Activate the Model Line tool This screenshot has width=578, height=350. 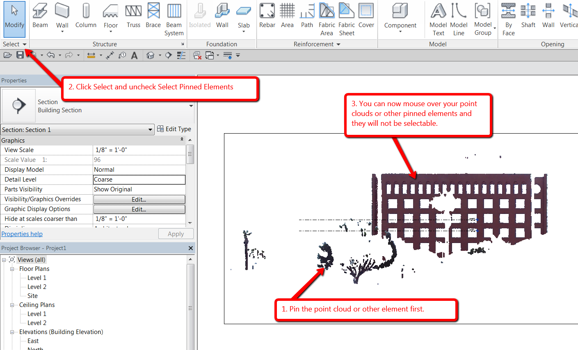[x=459, y=16]
